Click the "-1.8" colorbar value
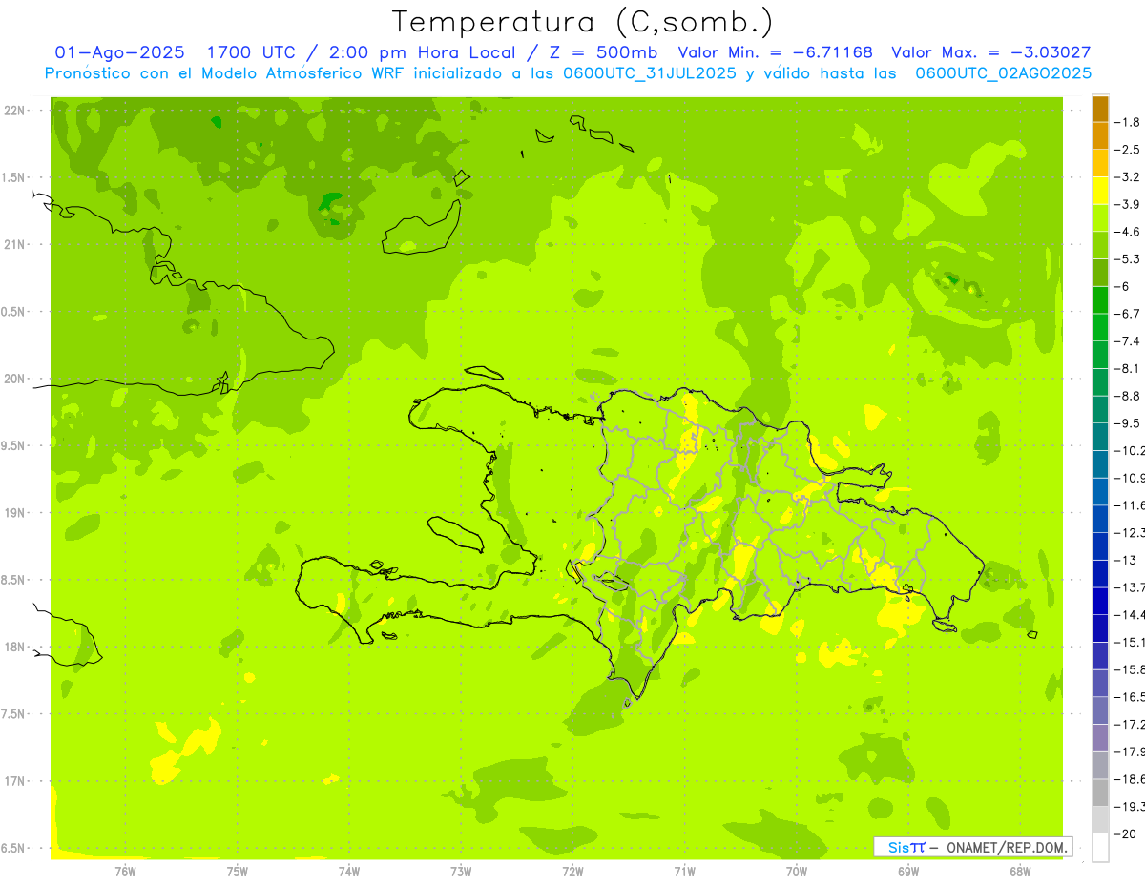The width and height of the screenshot is (1145, 884). [x=1129, y=122]
